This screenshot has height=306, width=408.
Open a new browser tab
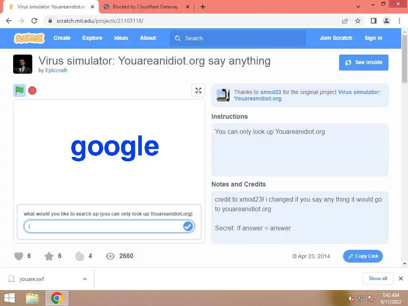point(203,7)
